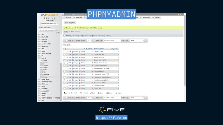Open the navigation panel settings gear icon
This screenshot has height=125, width=223.
(x=52, y=18)
